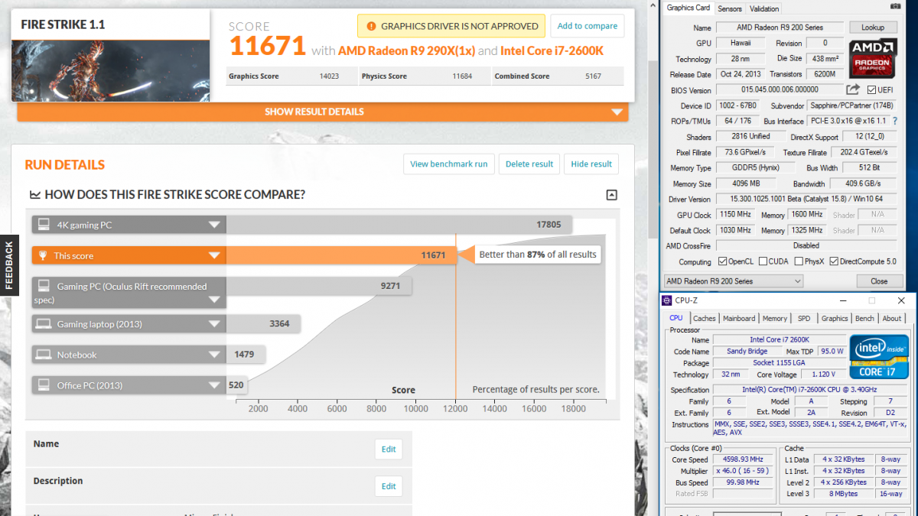Open the Bench tab in CPU-Z
Screen dimensions: 918x516
(864, 319)
